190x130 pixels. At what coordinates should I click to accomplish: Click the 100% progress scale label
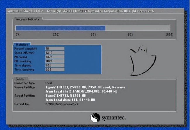click(169, 34)
